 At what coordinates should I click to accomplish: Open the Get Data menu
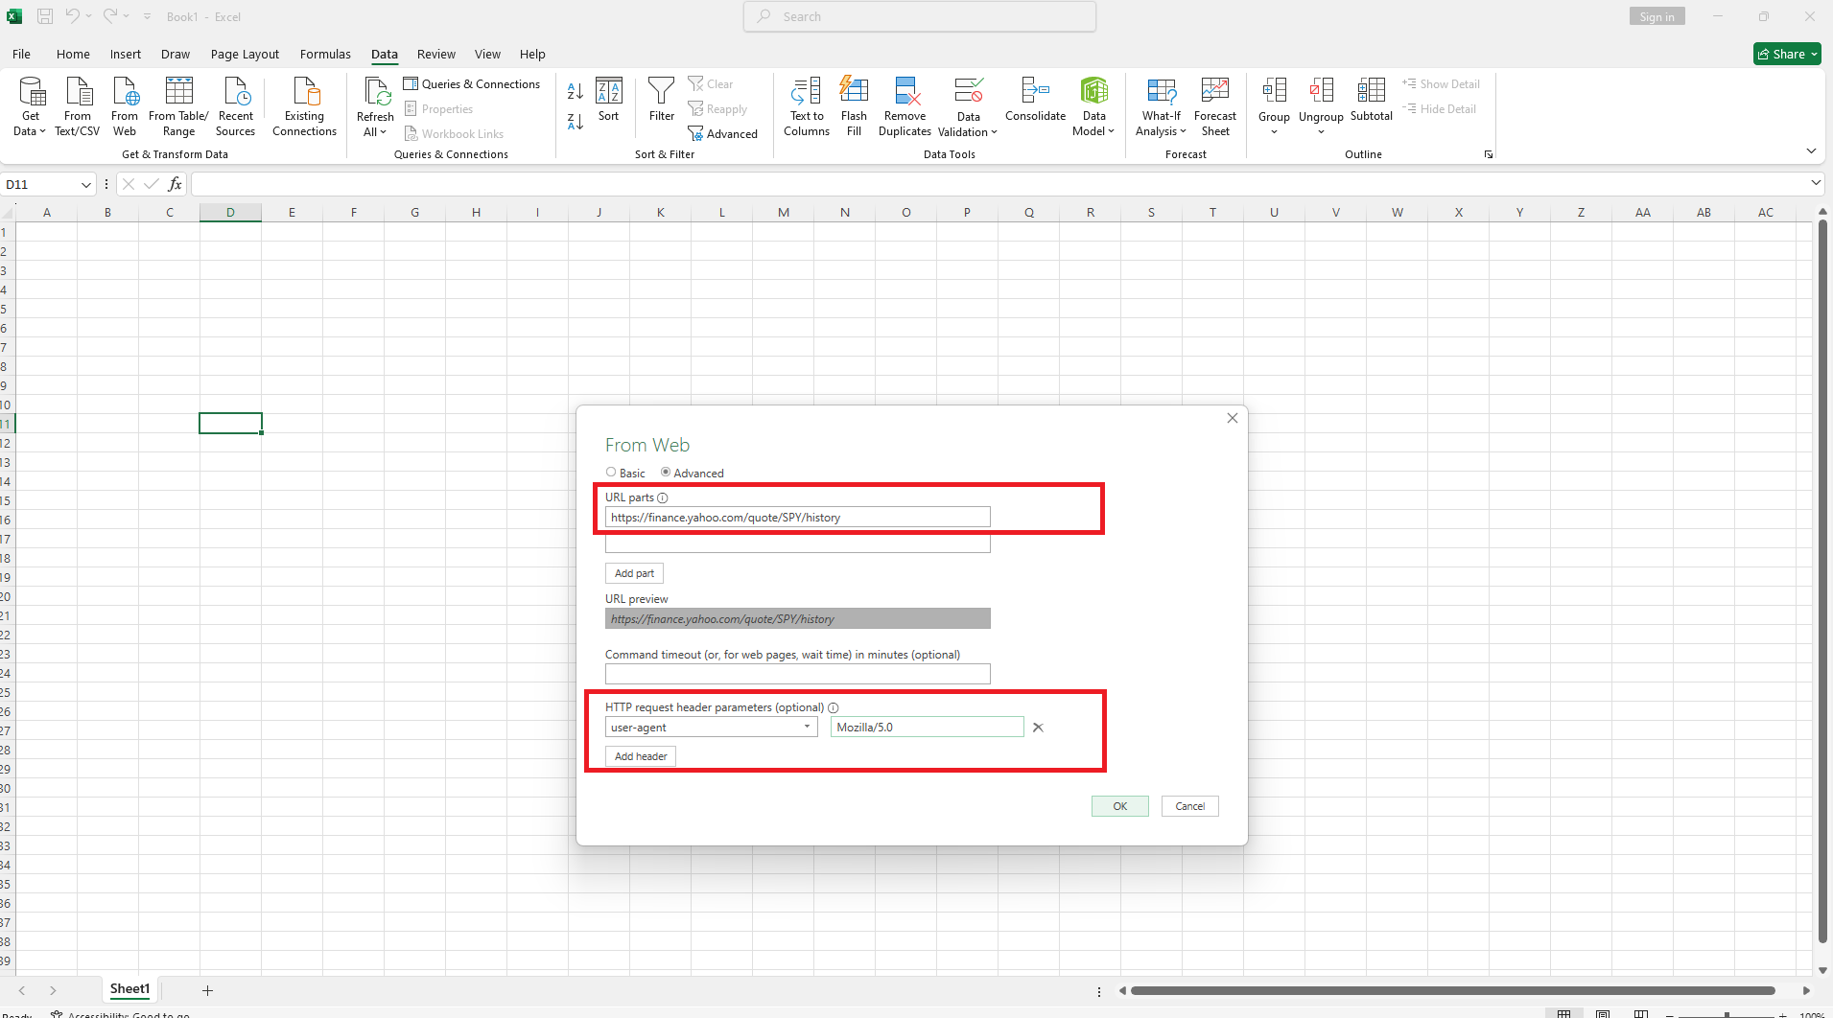[31, 106]
